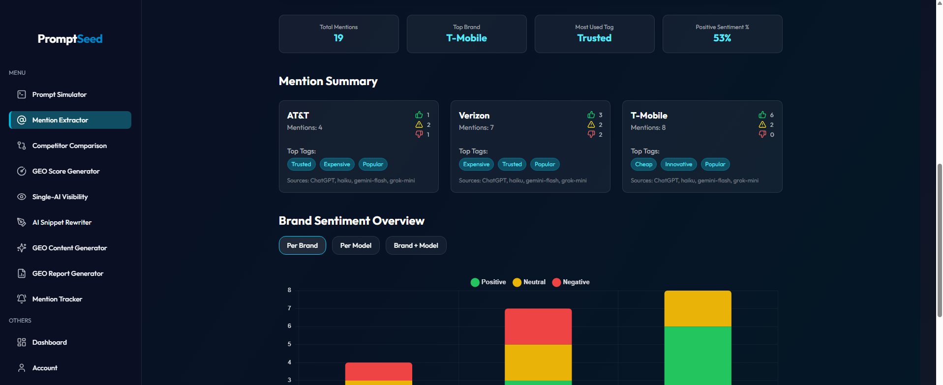
Task: Click the AT&T thumbs-up positive icon
Action: 419,115
